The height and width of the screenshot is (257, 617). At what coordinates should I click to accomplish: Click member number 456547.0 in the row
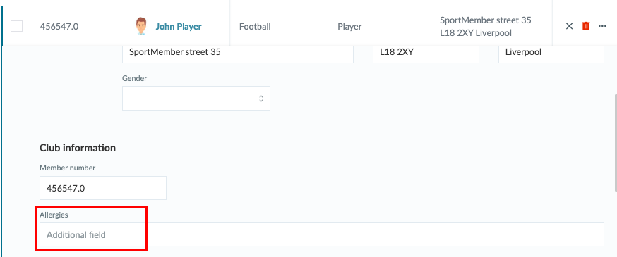coord(59,26)
